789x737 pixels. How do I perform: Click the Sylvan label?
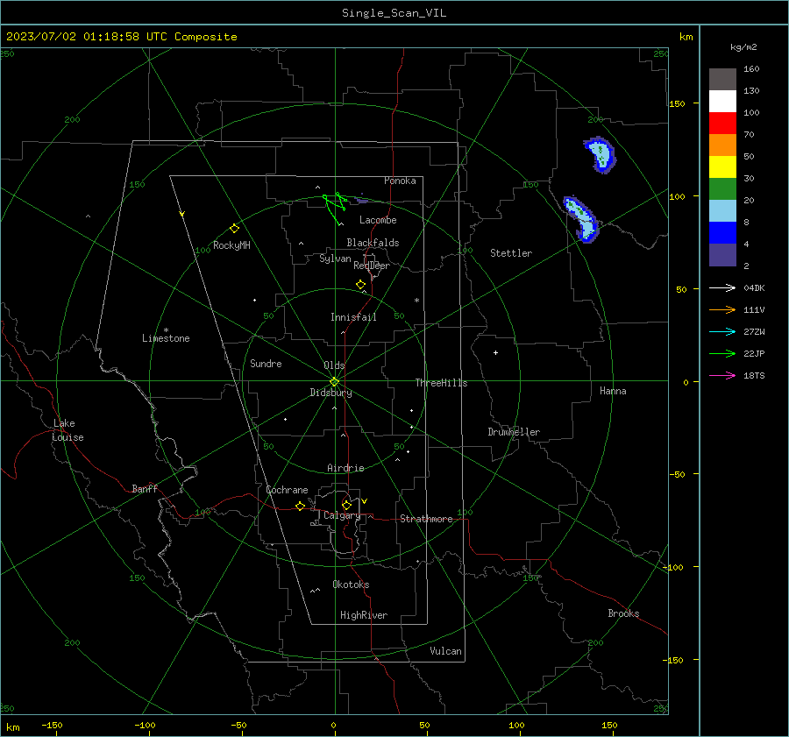coord(335,259)
